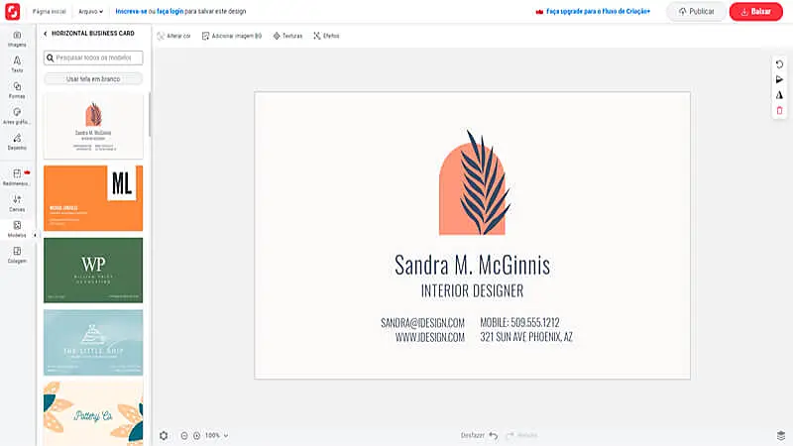Select the MOBILE: 509.555.1212 text
This screenshot has width=793, height=446.
(519, 323)
